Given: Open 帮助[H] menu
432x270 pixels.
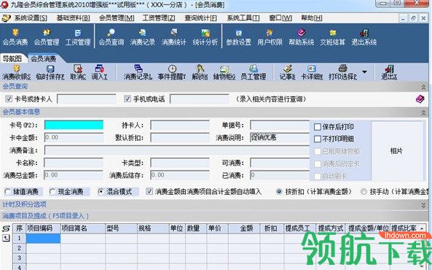Looking at the screenshot, I should [312, 18].
